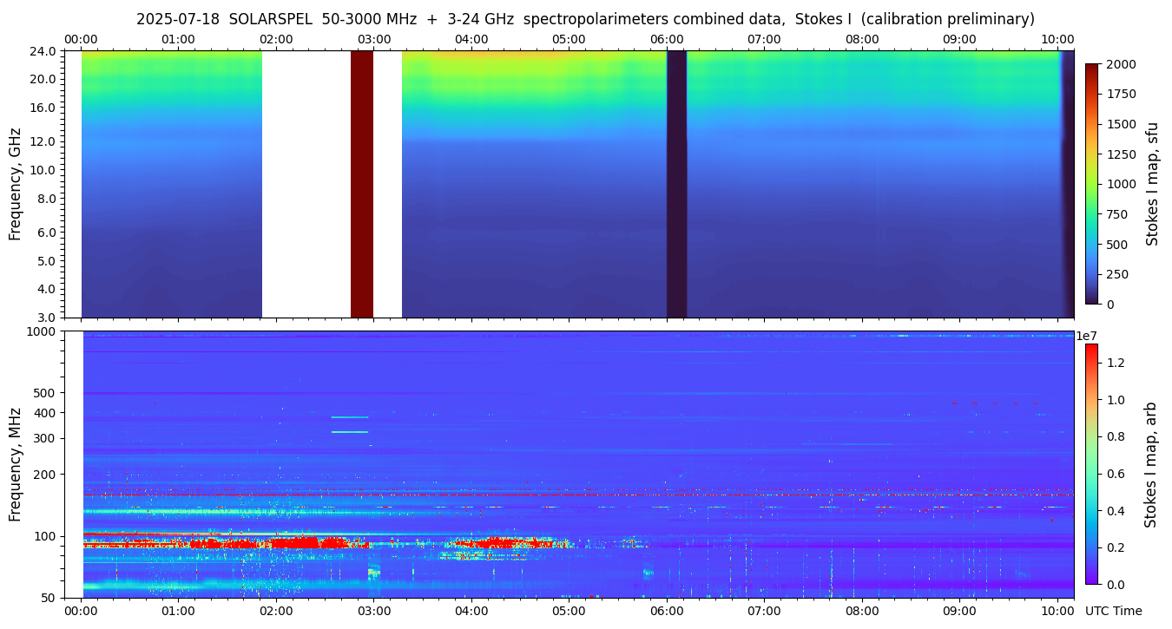This screenshot has height=629, width=1172.
Task: Click the 24.0 GHz frequency tick label
Action: (43, 51)
